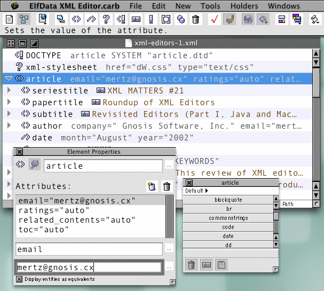Open the ElfData XML Editor.carb application menu
The width and height of the screenshot is (324, 291).
point(74,6)
